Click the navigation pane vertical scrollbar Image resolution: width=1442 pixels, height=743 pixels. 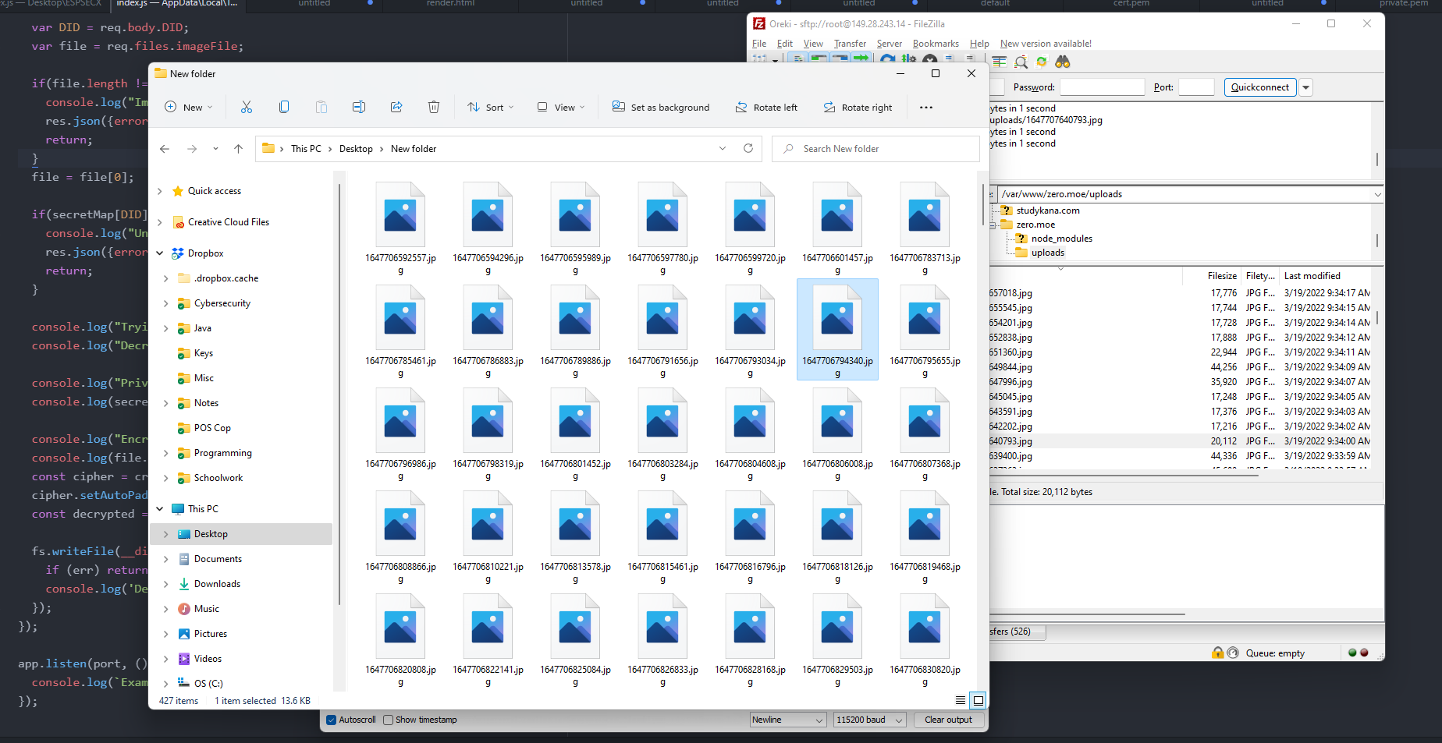[x=339, y=394]
